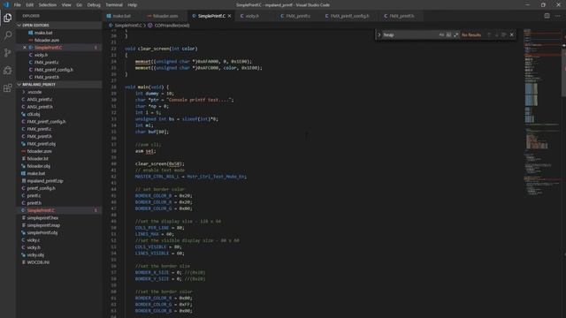Close SimplePrintf.C in Open Editors list

tap(25, 48)
